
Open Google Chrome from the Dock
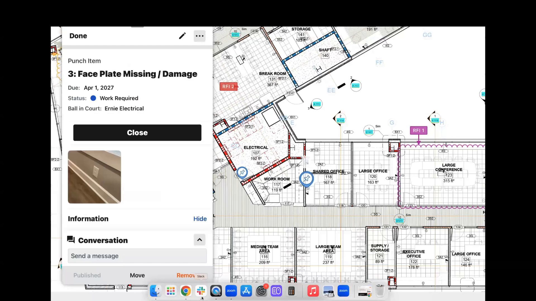186,291
